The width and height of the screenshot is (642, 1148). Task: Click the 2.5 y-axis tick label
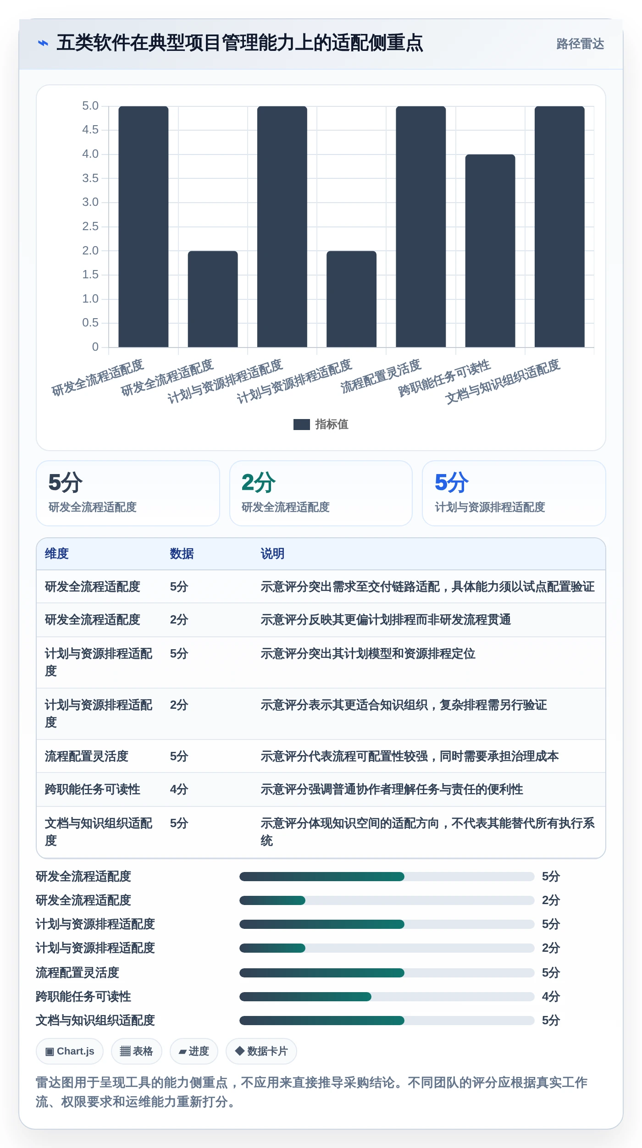coord(90,226)
